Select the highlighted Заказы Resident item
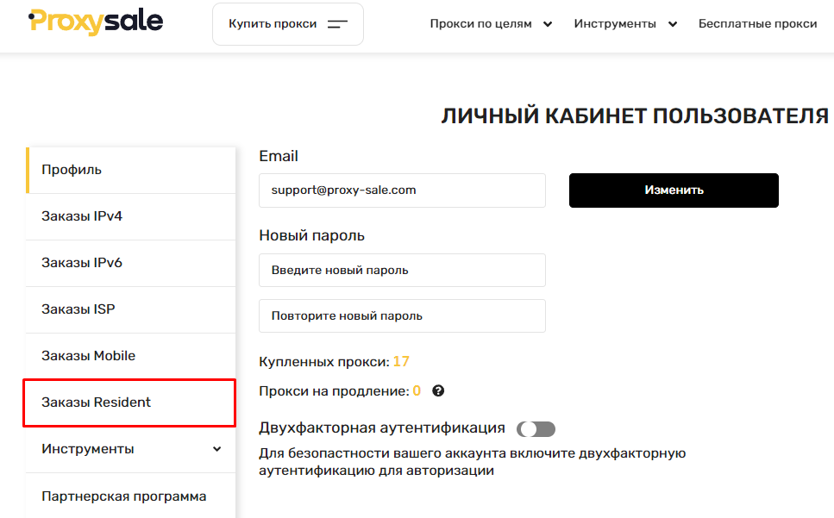The image size is (834, 518). click(x=129, y=403)
